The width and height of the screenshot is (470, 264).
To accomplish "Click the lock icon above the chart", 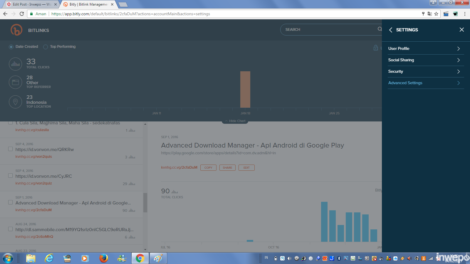I will [376, 48].
